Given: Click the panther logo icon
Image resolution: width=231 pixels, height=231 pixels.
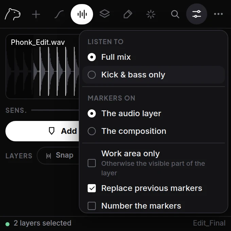Looking at the screenshot, I should [x=13, y=14].
